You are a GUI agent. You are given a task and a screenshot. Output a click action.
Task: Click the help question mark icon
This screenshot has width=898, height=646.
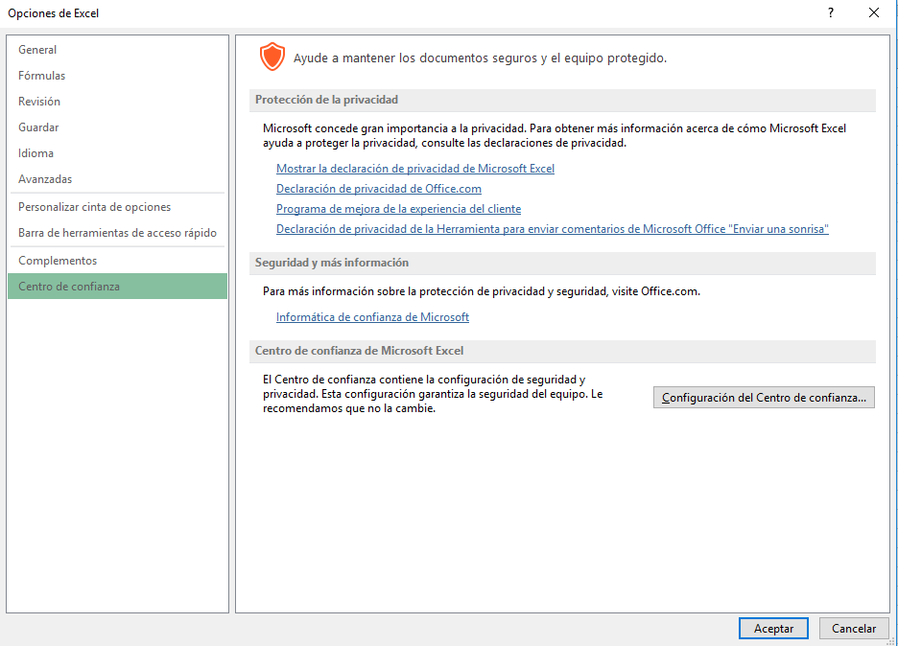click(x=831, y=12)
